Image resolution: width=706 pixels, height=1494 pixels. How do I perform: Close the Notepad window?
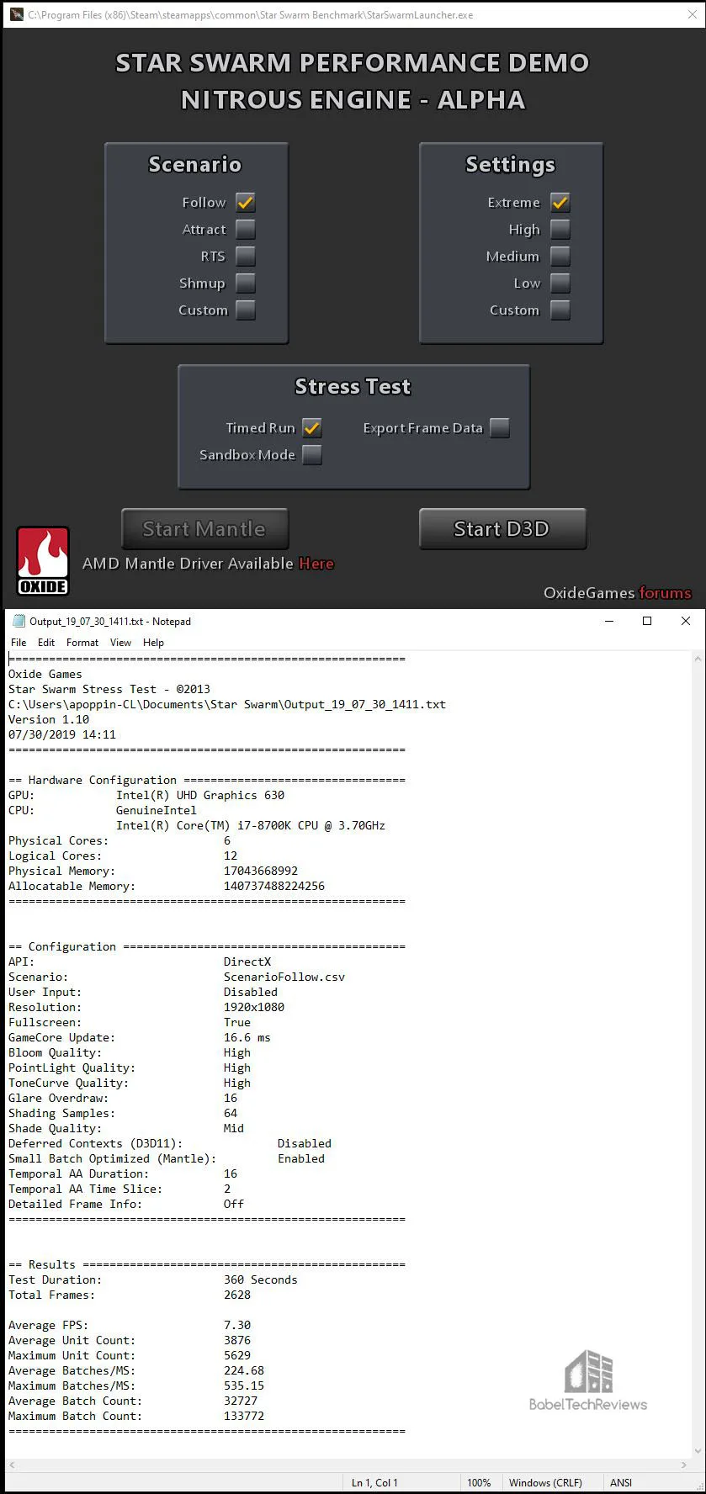pyautogui.click(x=686, y=622)
